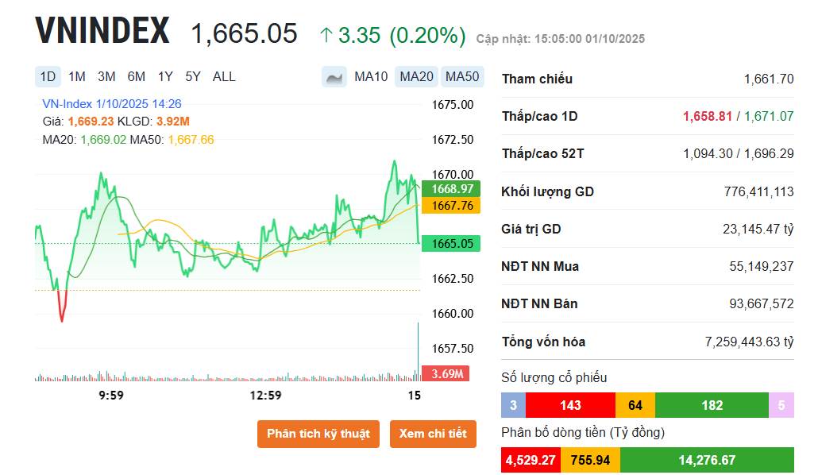Click the blue floor-price segment showing 3
This screenshot has height=475, width=818.
pos(513,405)
